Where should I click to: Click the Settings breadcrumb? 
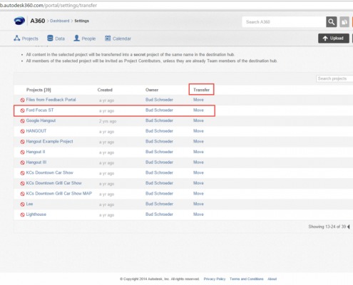point(81,21)
